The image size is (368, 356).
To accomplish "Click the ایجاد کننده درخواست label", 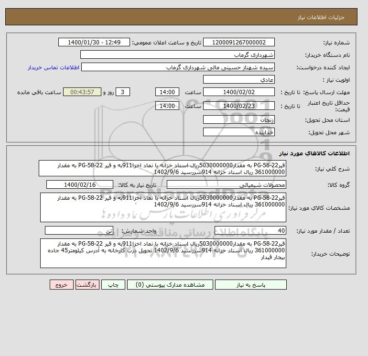I will click(x=323, y=67).
